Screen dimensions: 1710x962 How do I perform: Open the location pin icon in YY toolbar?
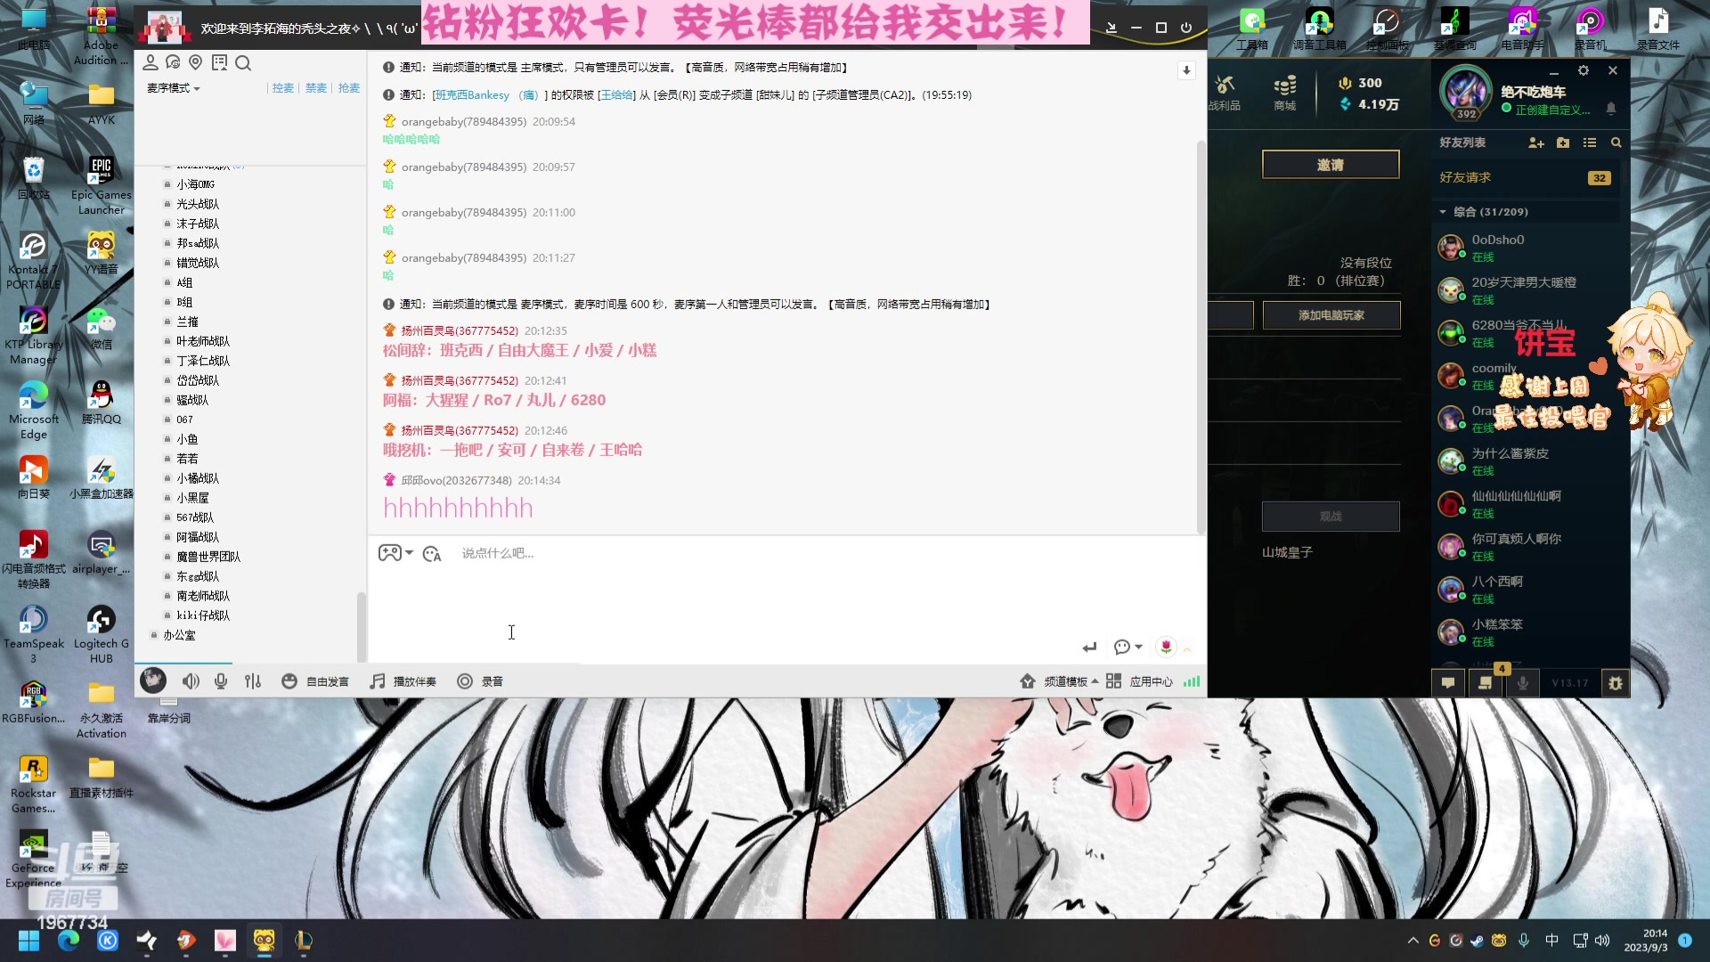pyautogui.click(x=196, y=62)
